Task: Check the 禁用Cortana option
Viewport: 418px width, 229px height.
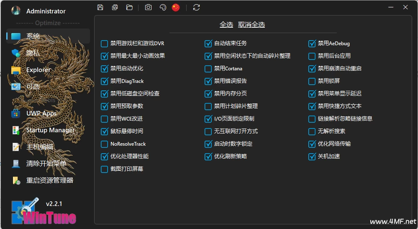Action: [x=208, y=69]
